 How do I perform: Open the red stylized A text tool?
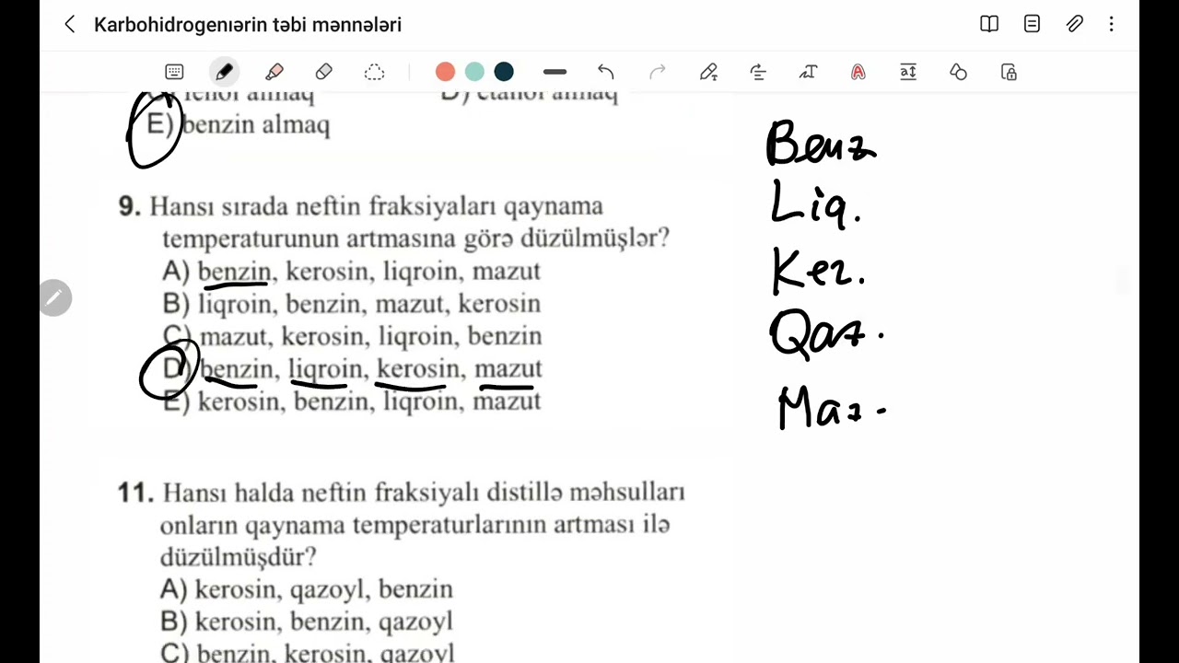point(858,72)
